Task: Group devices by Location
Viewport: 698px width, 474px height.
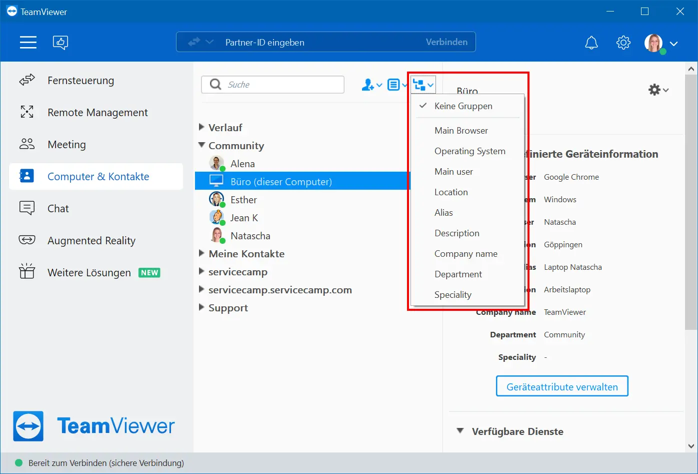Action: point(467,192)
